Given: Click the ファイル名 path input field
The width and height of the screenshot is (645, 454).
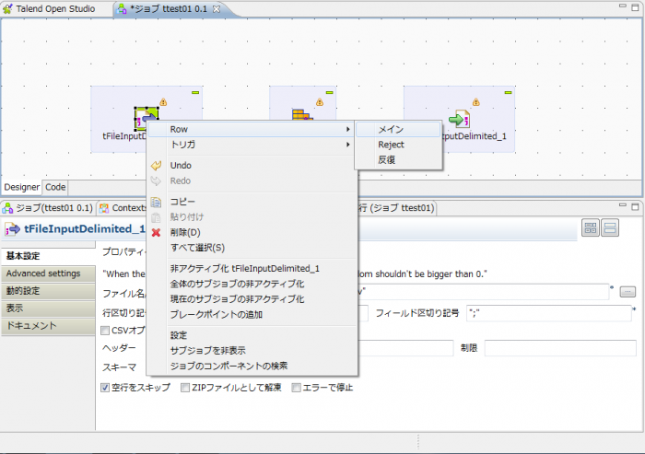Looking at the screenshot, I should click(x=484, y=292).
